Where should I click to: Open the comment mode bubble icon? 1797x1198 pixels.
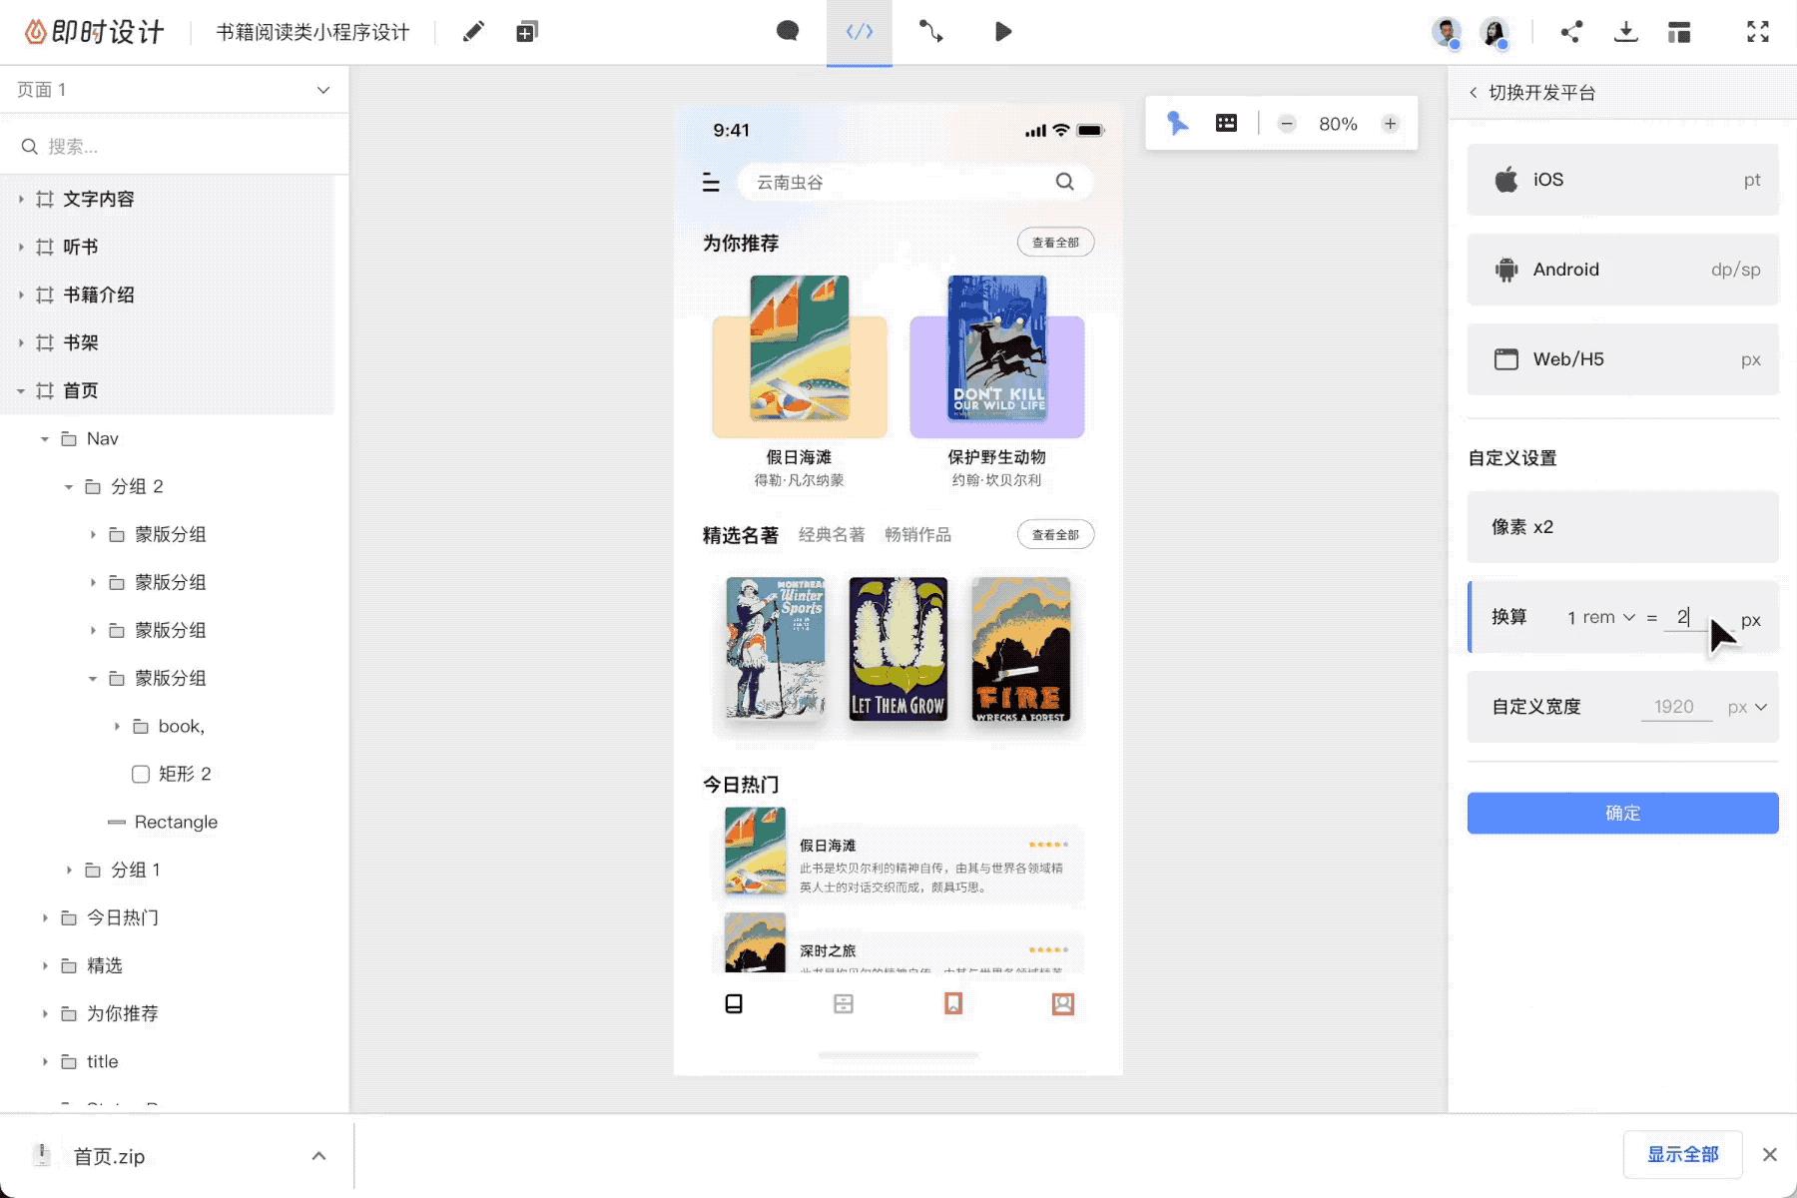pyautogui.click(x=788, y=32)
